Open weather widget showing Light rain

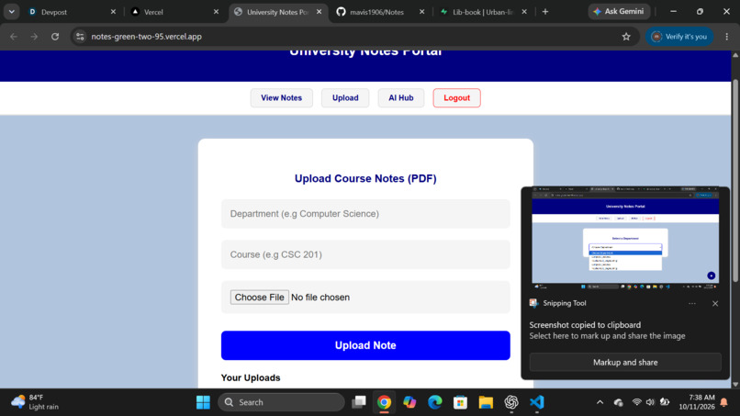point(36,402)
